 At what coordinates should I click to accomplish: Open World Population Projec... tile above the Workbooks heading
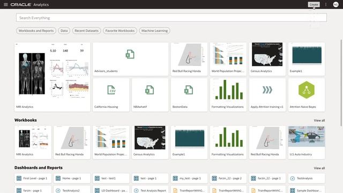228,59
